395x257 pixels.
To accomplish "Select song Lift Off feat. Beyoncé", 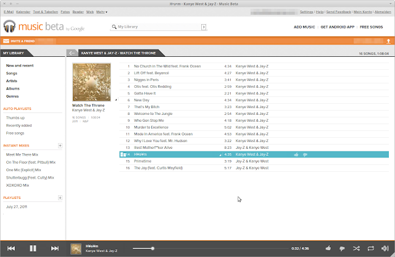I will pyautogui.click(x=254, y=73).
